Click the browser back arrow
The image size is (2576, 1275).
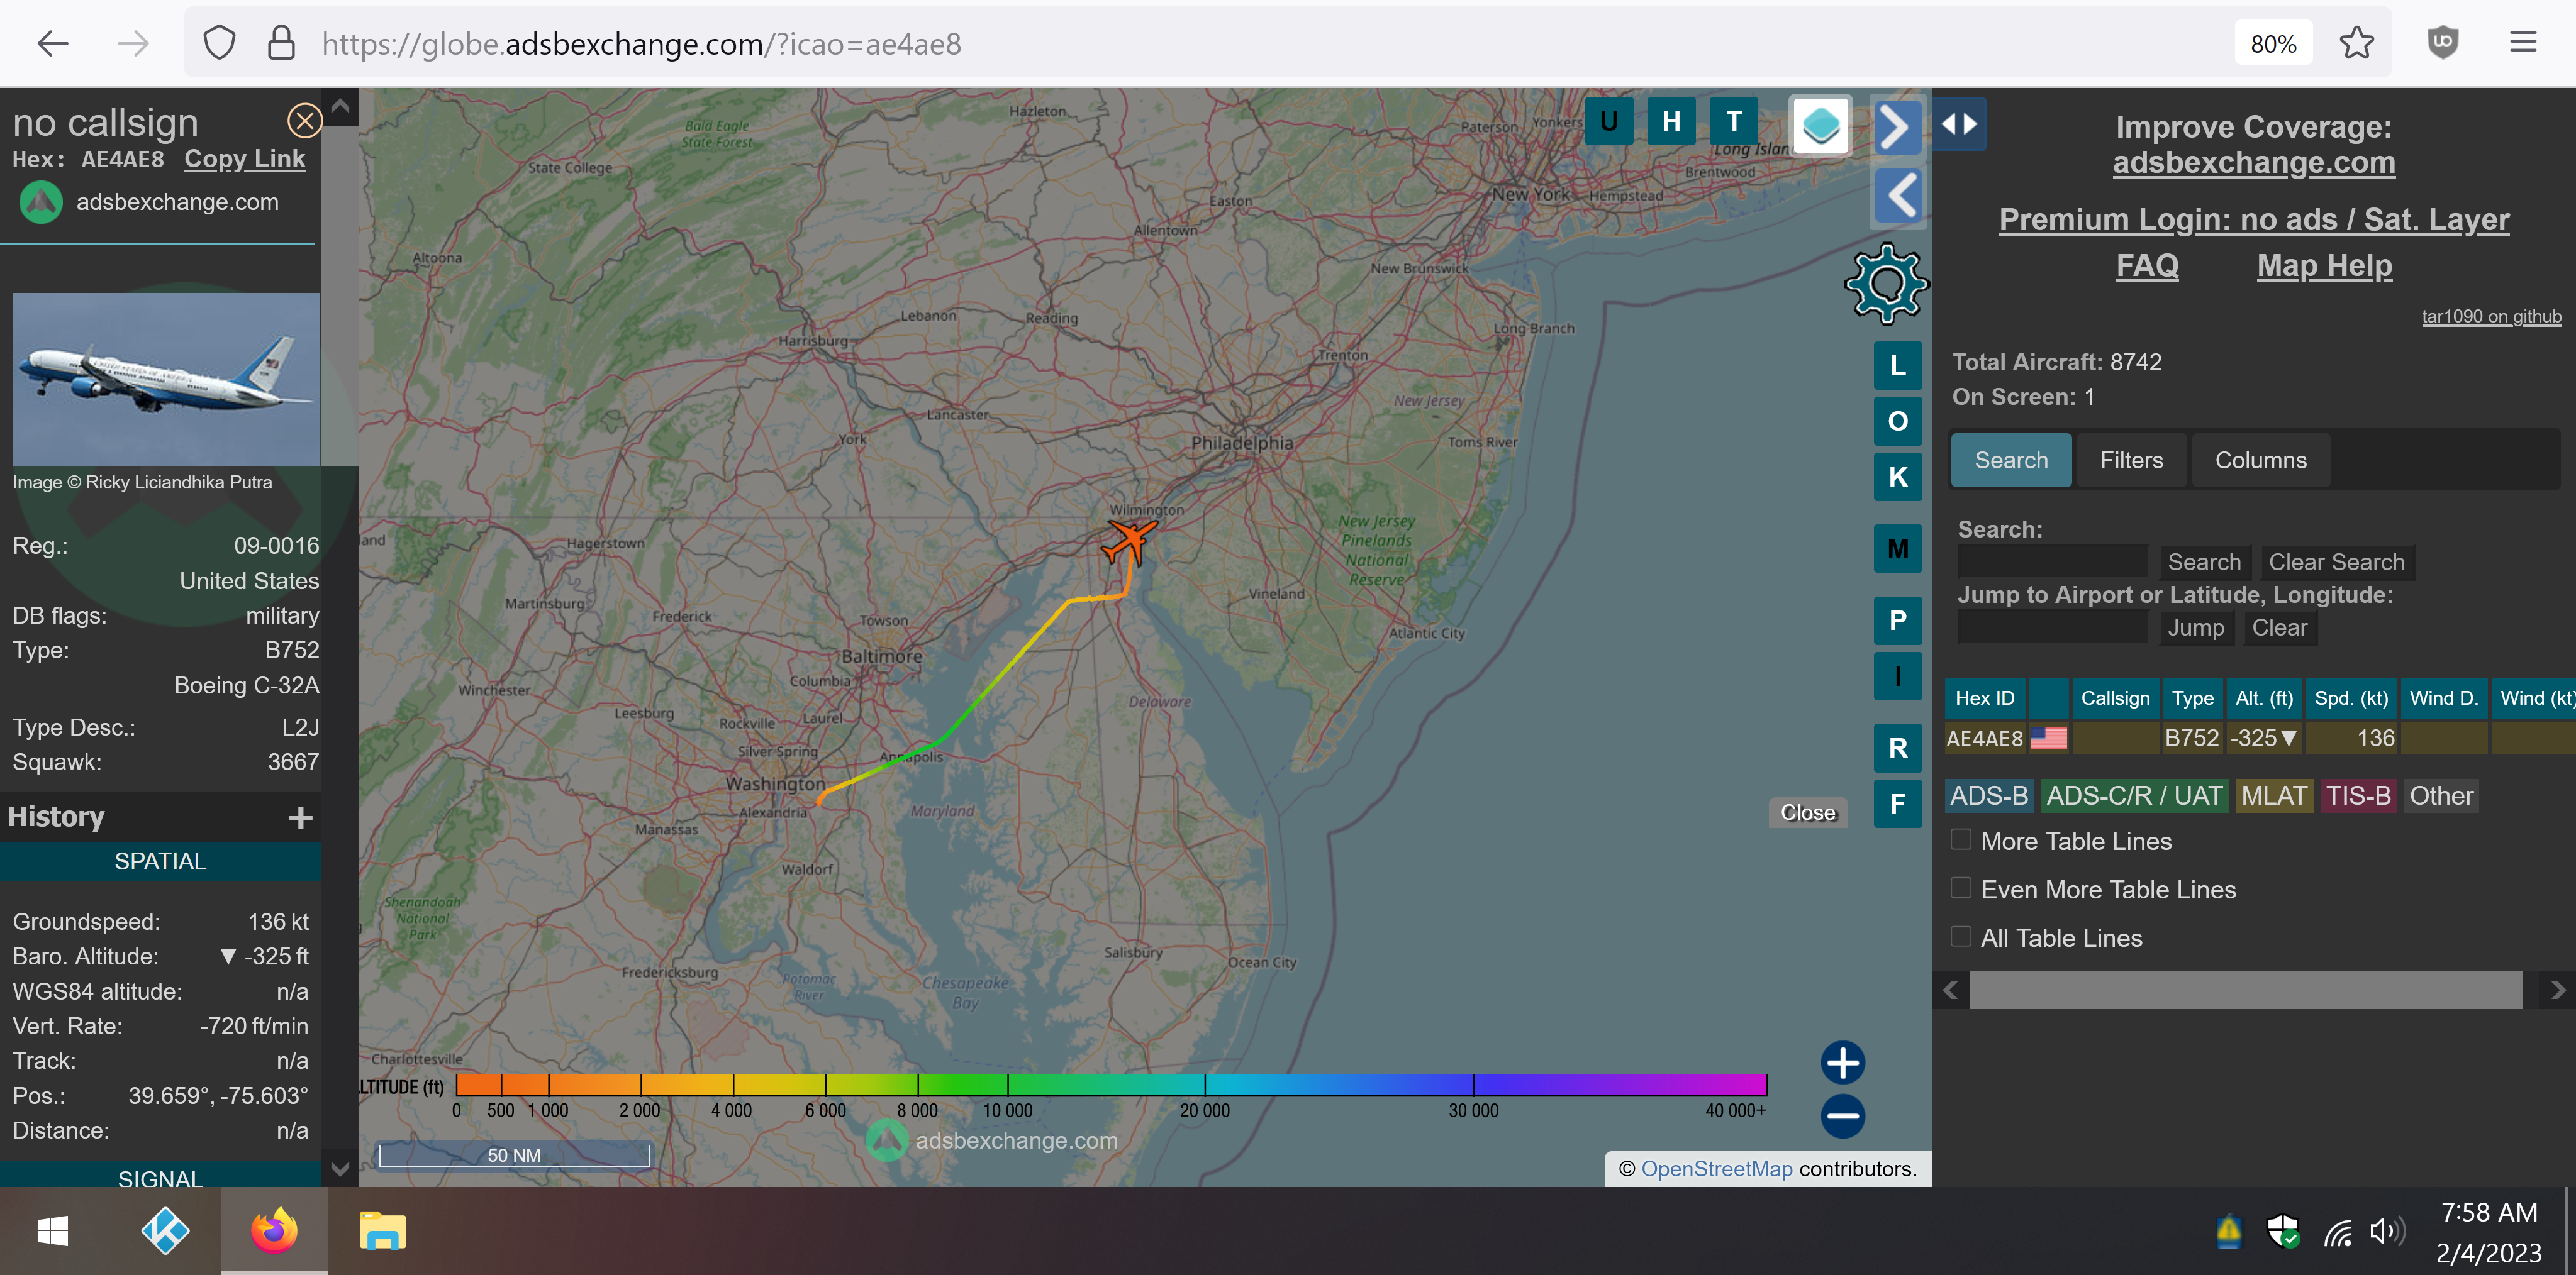click(52, 44)
